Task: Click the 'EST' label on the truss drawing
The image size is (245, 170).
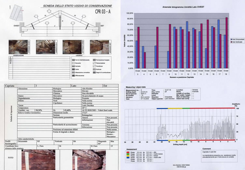Action: [x=102, y=26]
